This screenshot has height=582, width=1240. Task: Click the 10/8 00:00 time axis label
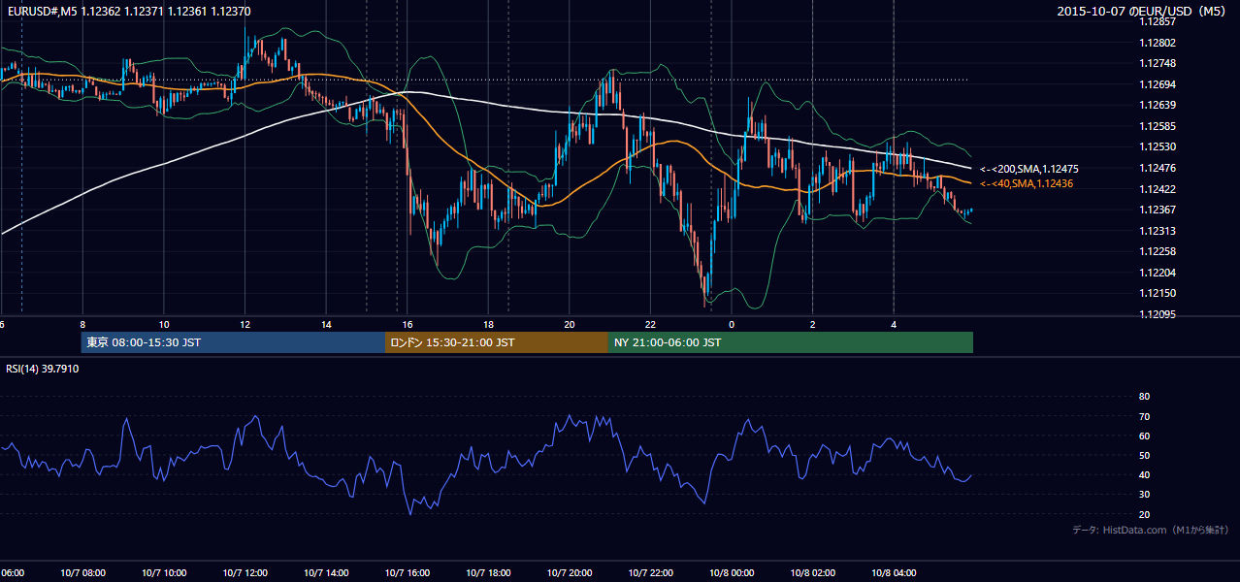coord(731,572)
